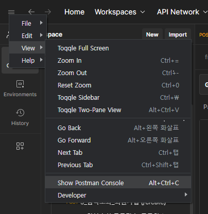Open the File submenu
The width and height of the screenshot is (208, 214).
tap(28, 23)
